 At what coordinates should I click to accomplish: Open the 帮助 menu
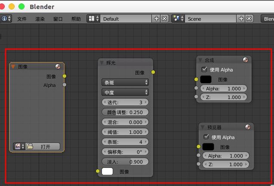(76, 19)
